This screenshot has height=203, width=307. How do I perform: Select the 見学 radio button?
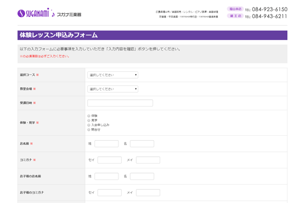click(x=89, y=120)
